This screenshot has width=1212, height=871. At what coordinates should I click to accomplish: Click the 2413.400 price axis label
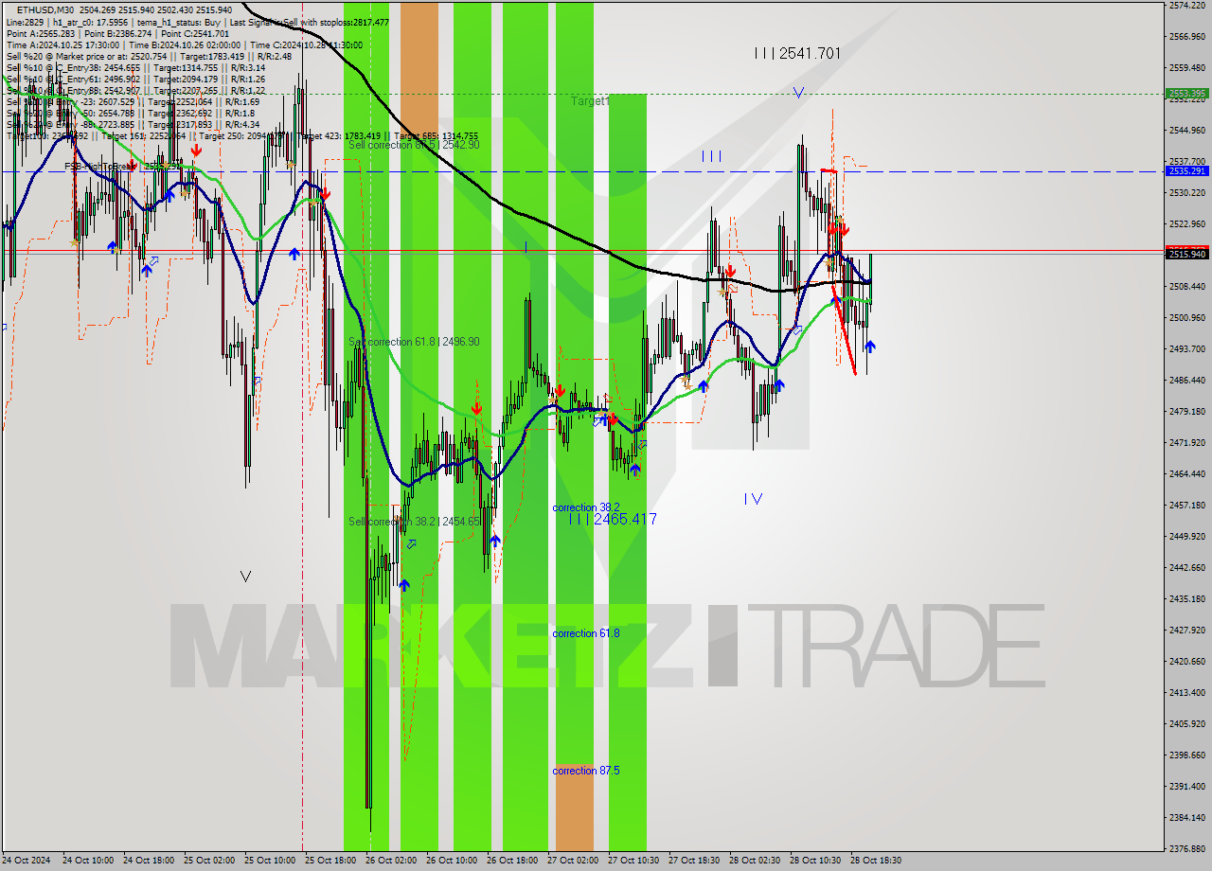click(1187, 693)
